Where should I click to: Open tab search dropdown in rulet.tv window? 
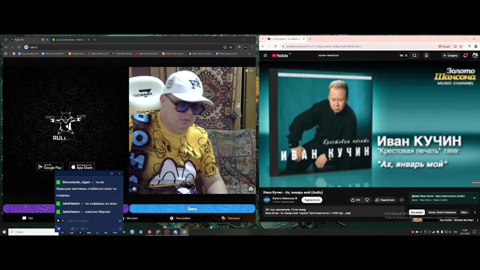[6, 40]
